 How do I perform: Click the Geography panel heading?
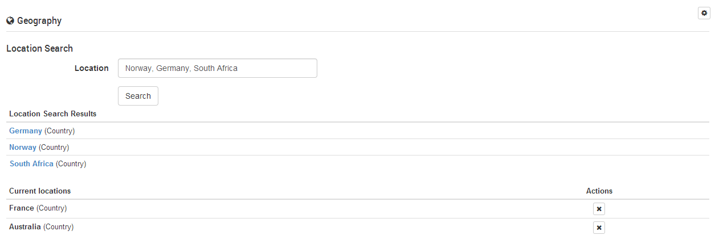pos(39,21)
